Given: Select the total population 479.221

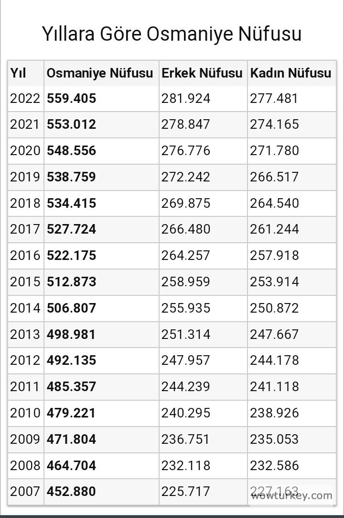Looking at the screenshot, I should [72, 413].
